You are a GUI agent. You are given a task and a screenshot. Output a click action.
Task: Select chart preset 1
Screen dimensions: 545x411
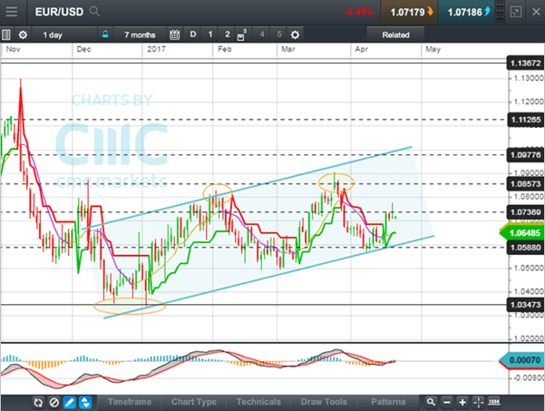point(210,34)
